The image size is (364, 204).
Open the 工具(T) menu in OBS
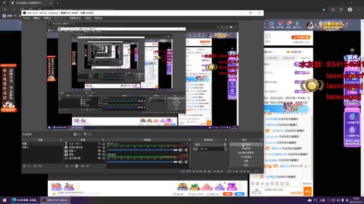[87, 18]
